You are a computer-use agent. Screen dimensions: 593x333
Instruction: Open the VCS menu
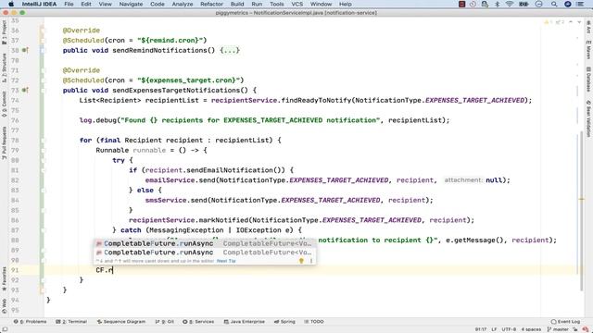[x=296, y=4]
